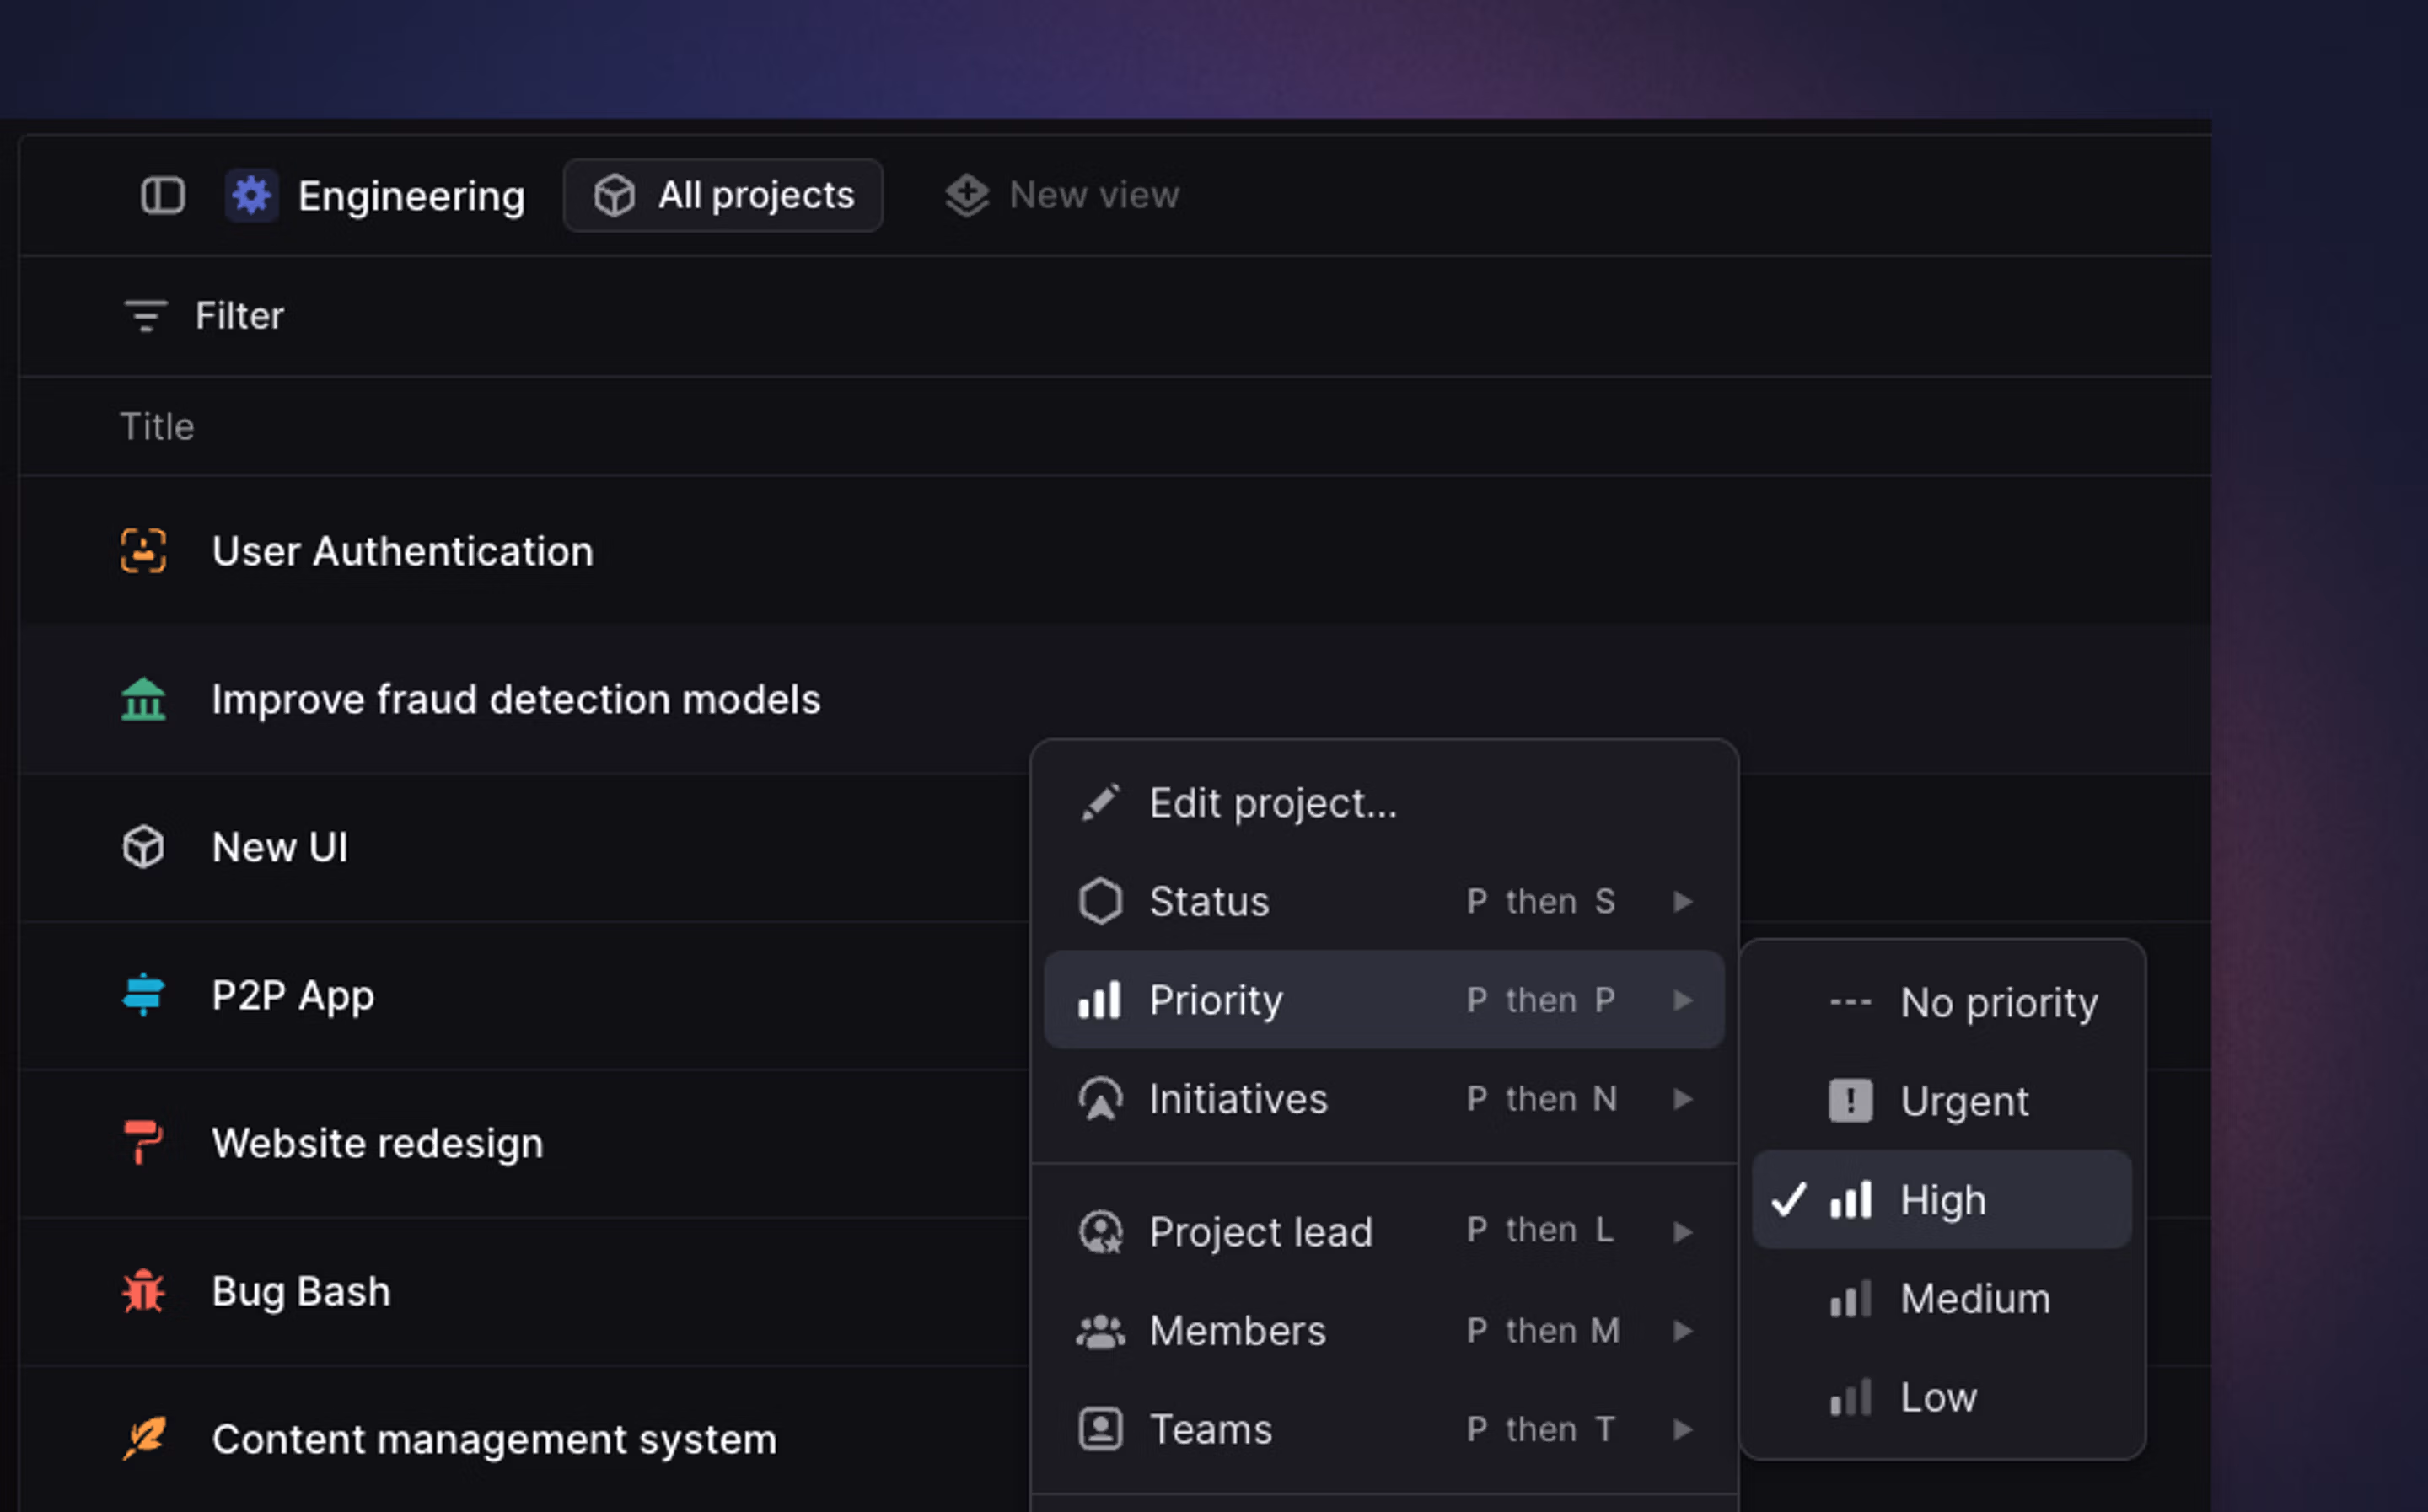Create a New view

pos(1063,195)
